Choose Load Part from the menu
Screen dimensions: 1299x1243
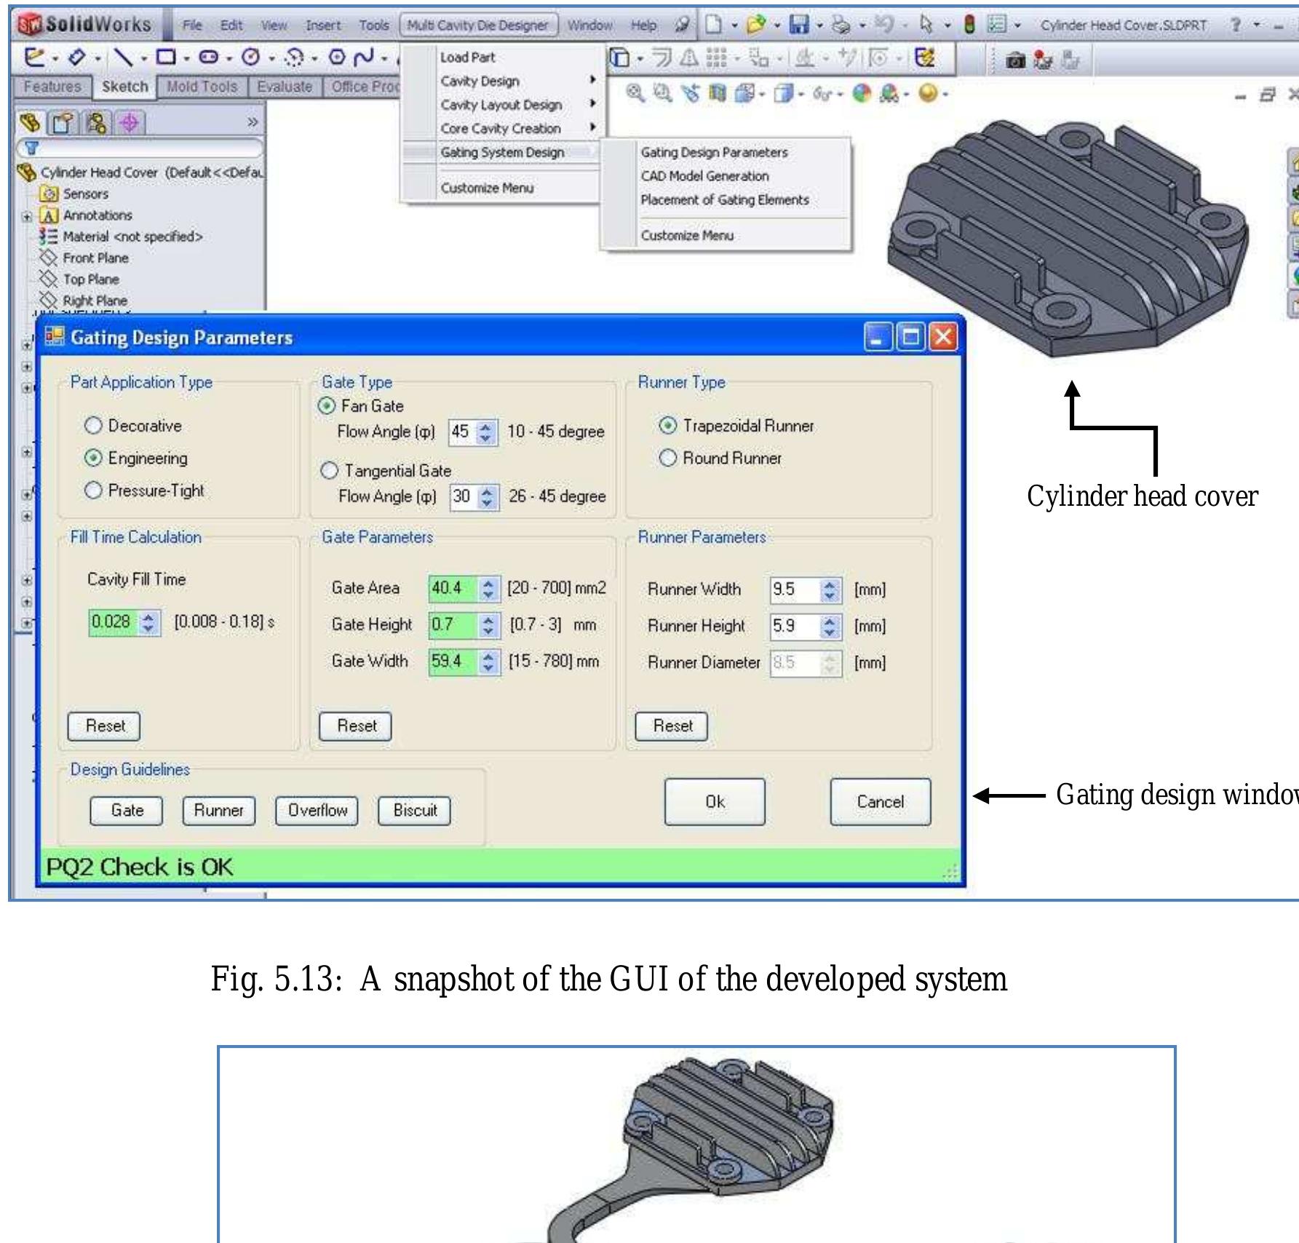[467, 57]
